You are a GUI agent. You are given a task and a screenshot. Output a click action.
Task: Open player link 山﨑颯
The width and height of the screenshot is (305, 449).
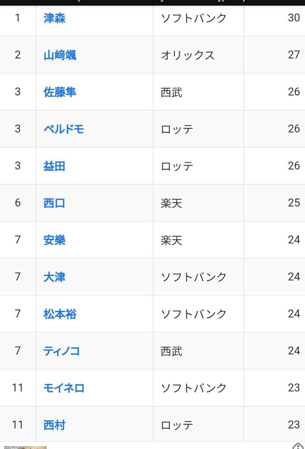60,55
